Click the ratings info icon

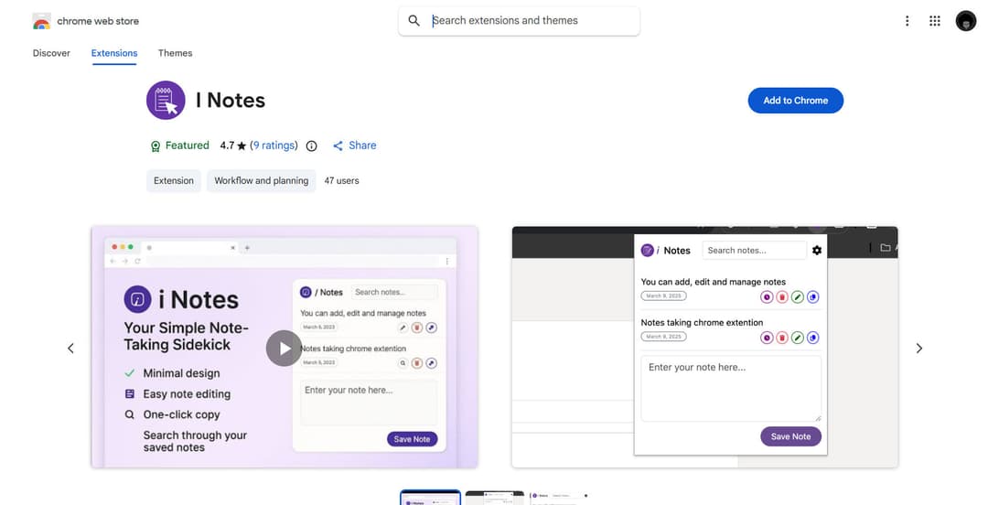(311, 146)
